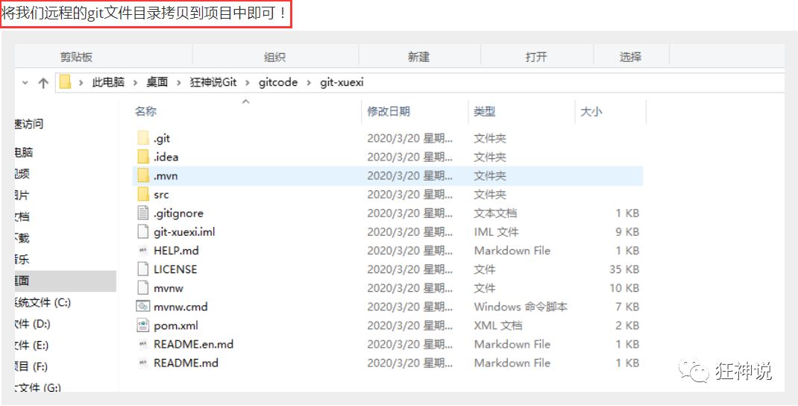Image resolution: width=798 pixels, height=406 pixels.
Task: Open the 选择 ribbon group
Action: point(630,57)
